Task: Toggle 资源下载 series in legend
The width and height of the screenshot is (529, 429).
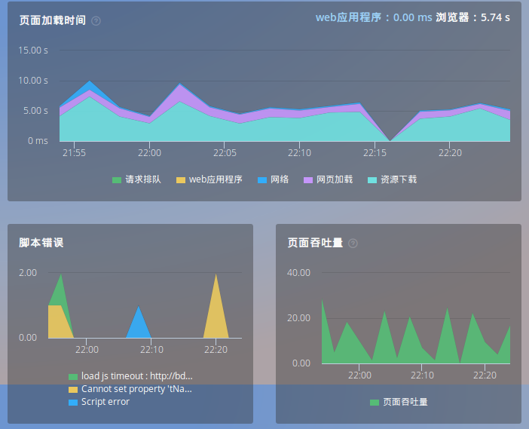Action: 392,179
